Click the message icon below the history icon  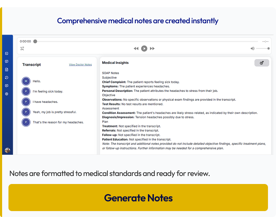pyautogui.click(x=7, y=85)
